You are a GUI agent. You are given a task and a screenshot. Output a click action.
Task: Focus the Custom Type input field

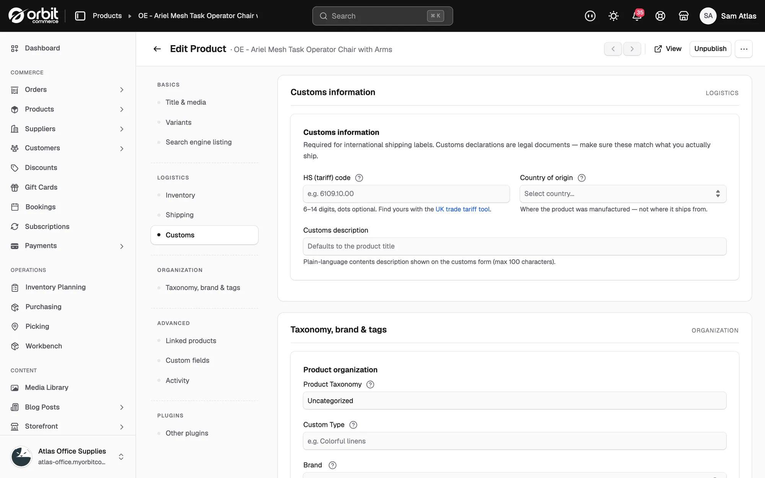point(514,441)
